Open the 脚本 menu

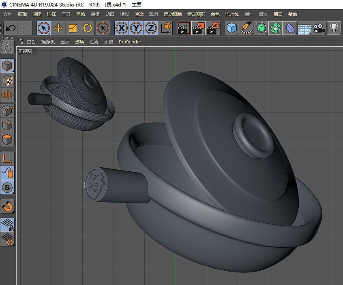264,14
